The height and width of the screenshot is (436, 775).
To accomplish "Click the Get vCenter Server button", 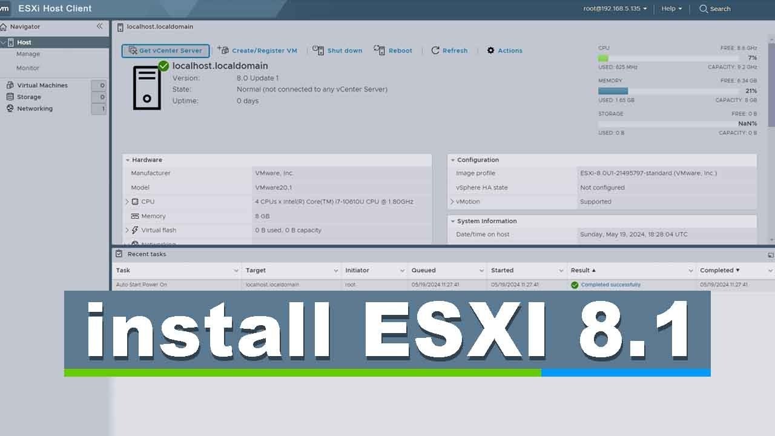I will coord(165,51).
